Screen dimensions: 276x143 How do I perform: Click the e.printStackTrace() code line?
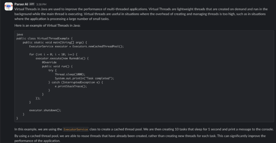(71, 86)
